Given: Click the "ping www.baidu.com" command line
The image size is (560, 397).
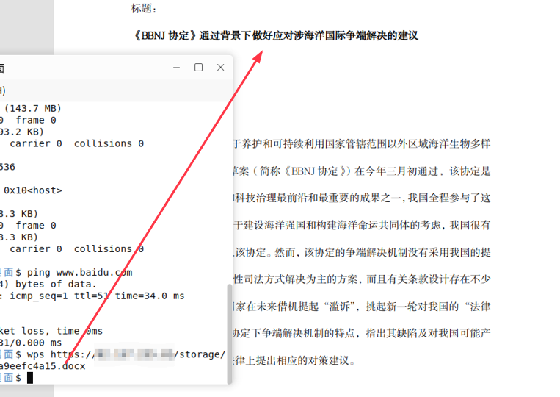Looking at the screenshot, I should click(79, 272).
